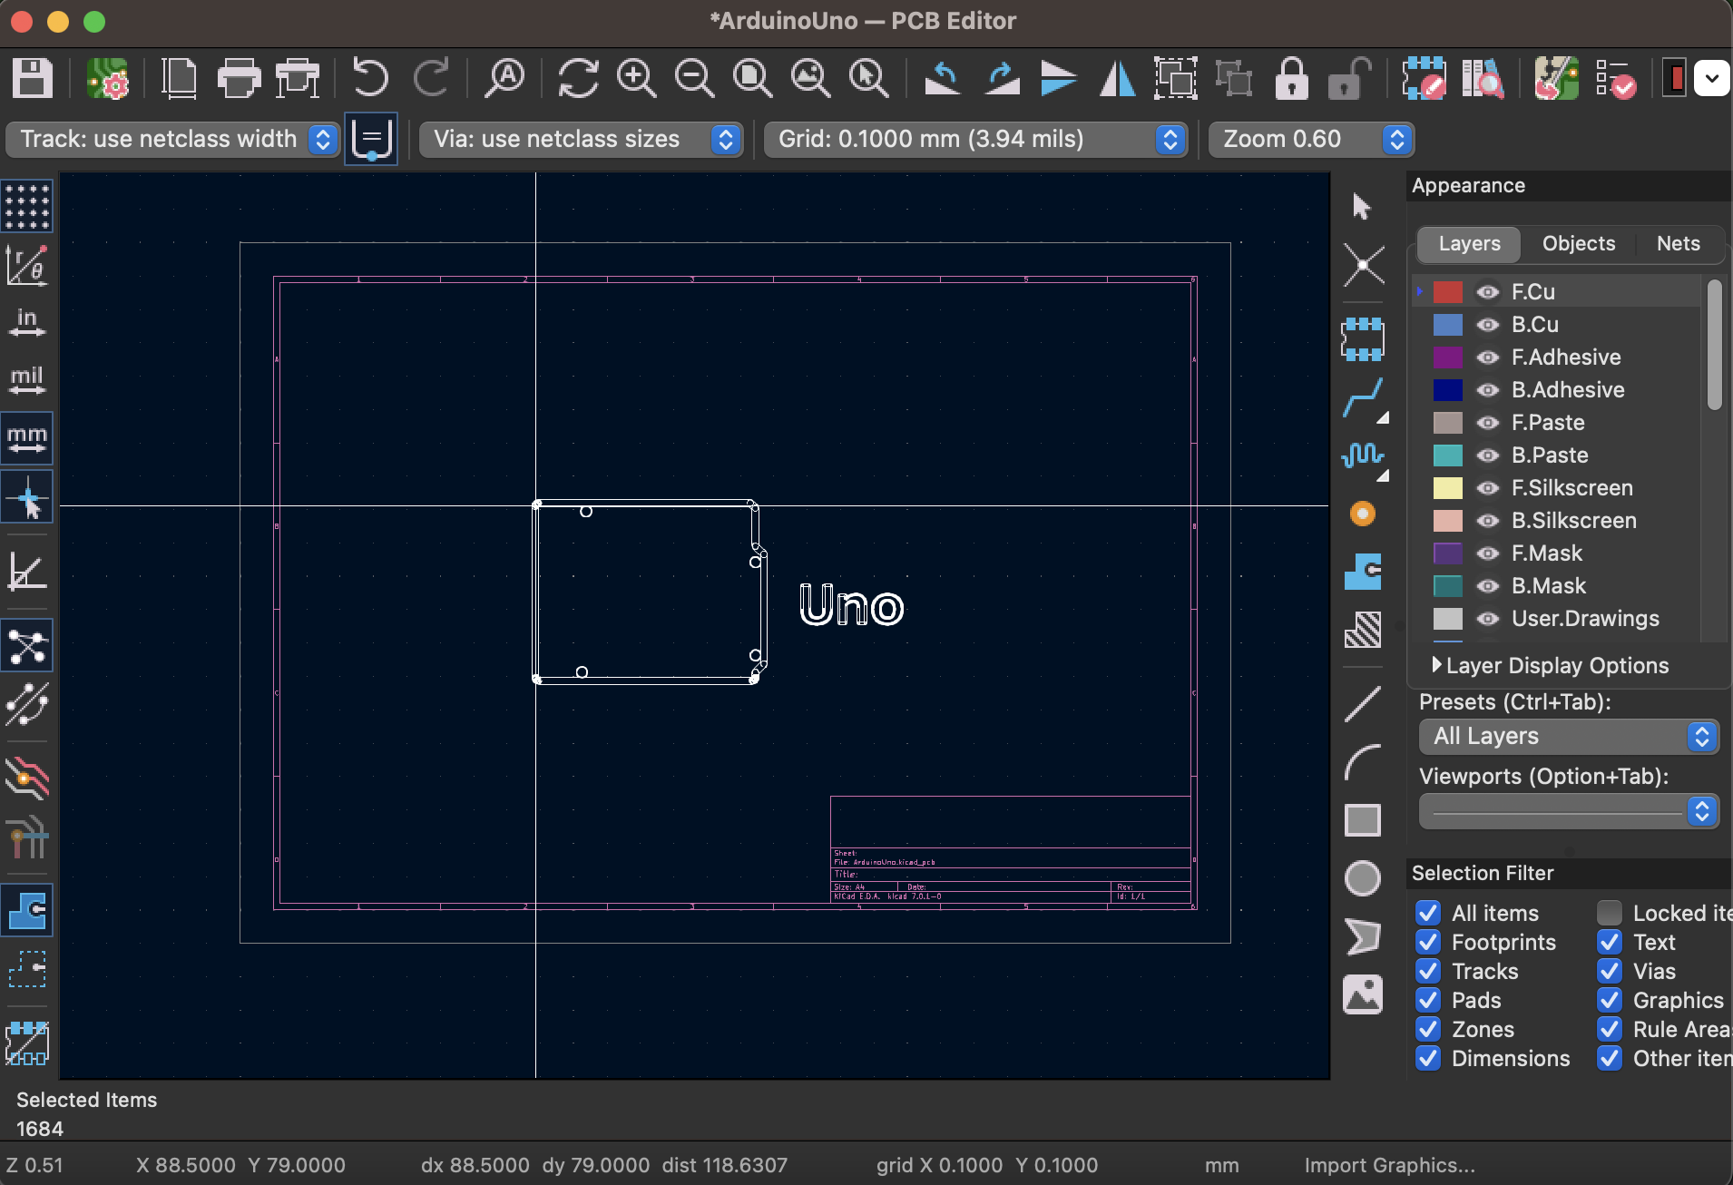This screenshot has width=1733, height=1185.
Task: Select the Route Tracks tool
Action: [x=1363, y=397]
